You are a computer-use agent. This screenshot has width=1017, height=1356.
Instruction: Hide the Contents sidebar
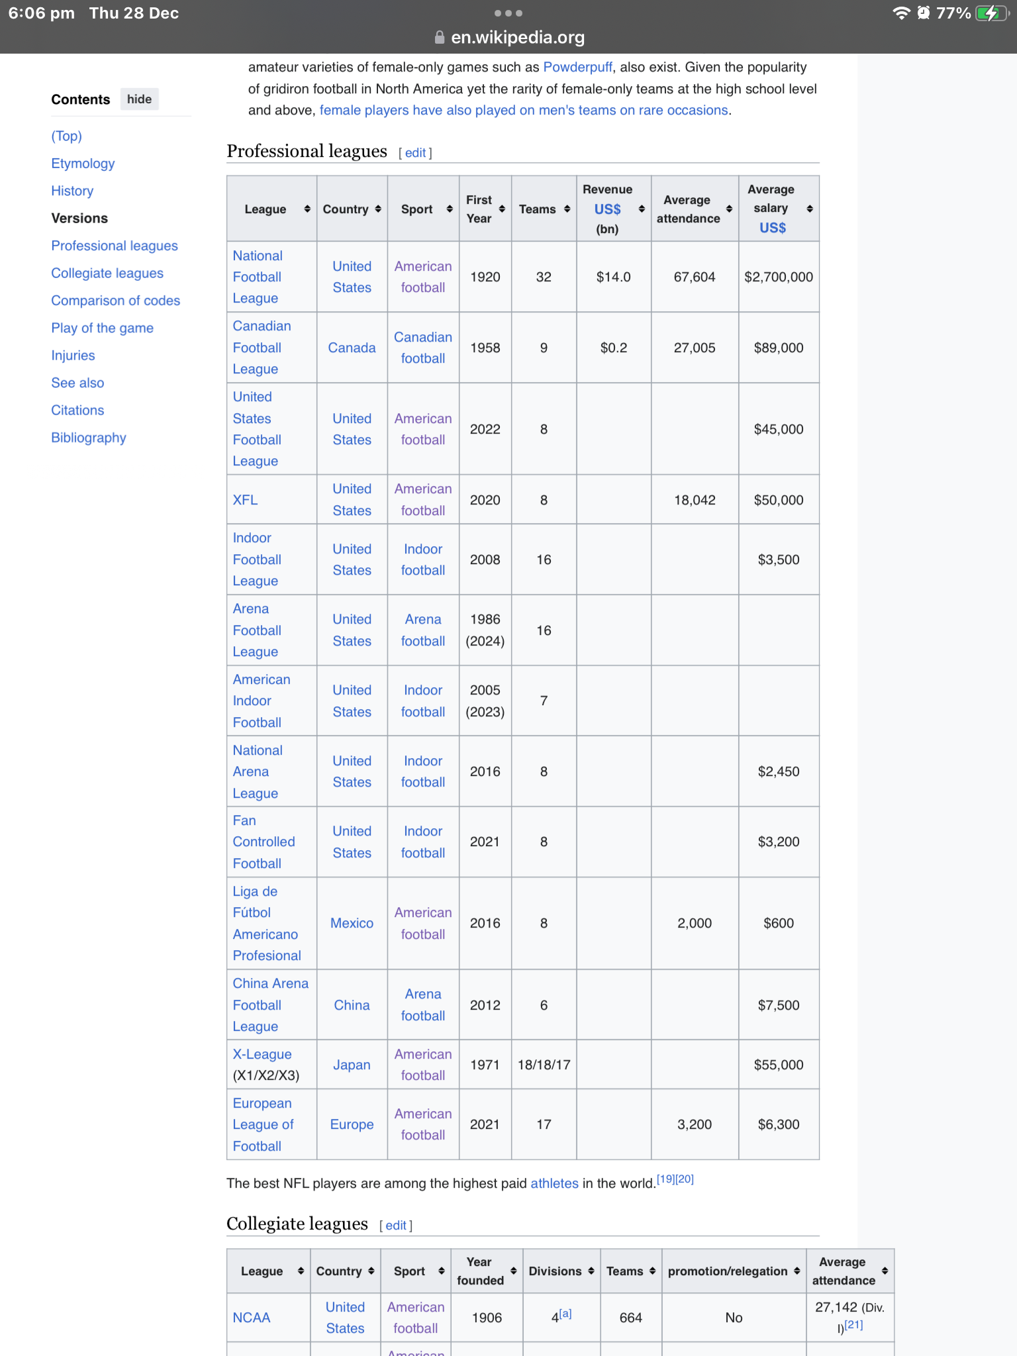[139, 99]
